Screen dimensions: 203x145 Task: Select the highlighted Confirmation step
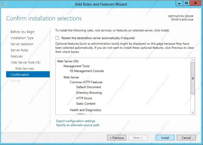click(28, 74)
